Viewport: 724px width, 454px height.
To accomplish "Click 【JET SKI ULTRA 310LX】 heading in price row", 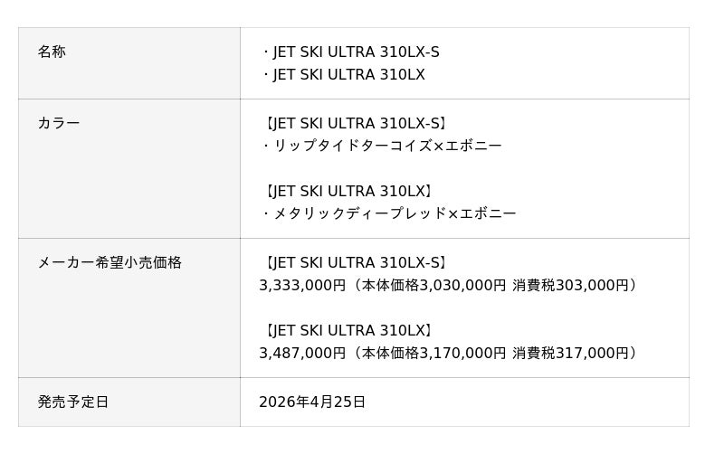I will tap(348, 330).
